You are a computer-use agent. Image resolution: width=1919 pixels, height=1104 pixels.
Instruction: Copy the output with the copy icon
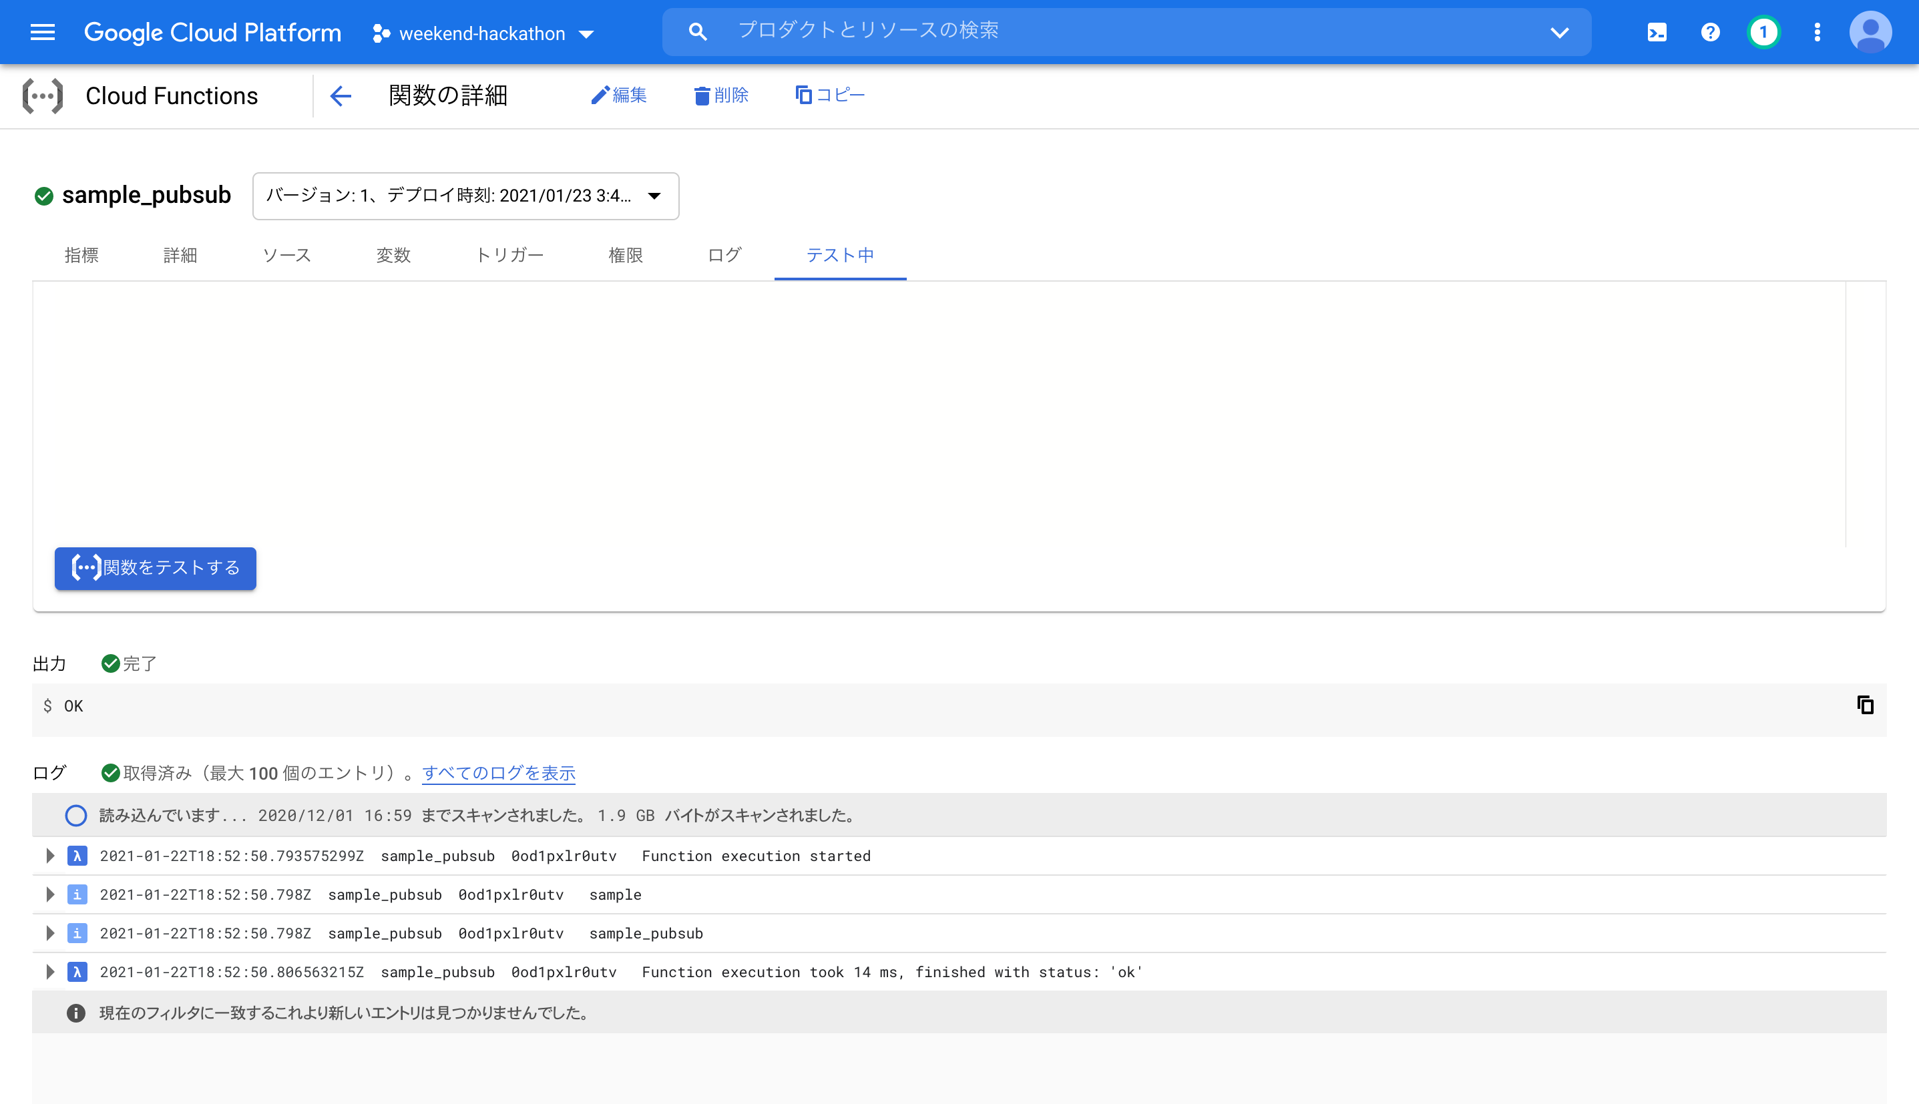click(x=1865, y=706)
